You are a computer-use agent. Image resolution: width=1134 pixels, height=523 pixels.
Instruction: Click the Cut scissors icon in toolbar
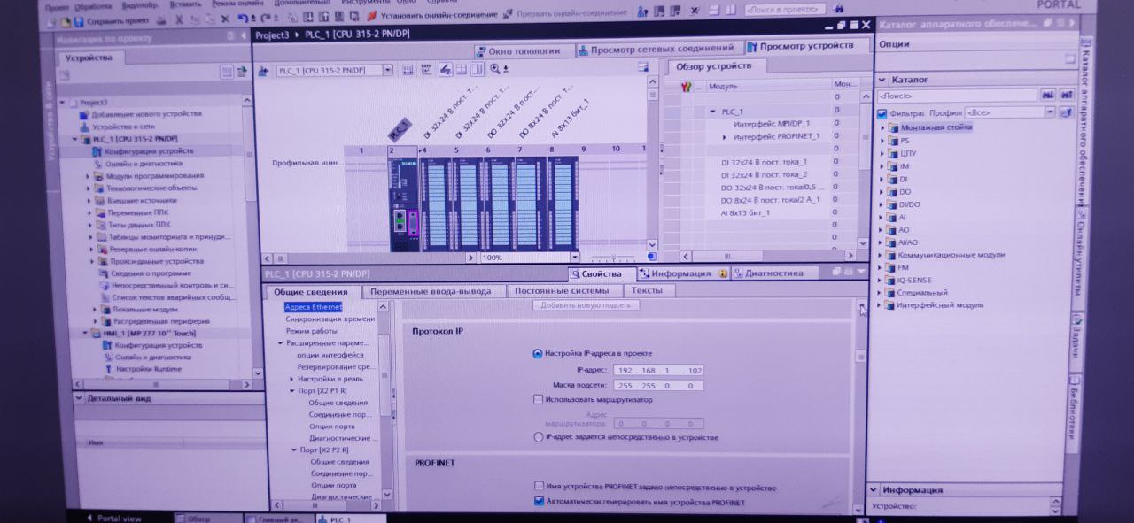pyautogui.click(x=179, y=19)
